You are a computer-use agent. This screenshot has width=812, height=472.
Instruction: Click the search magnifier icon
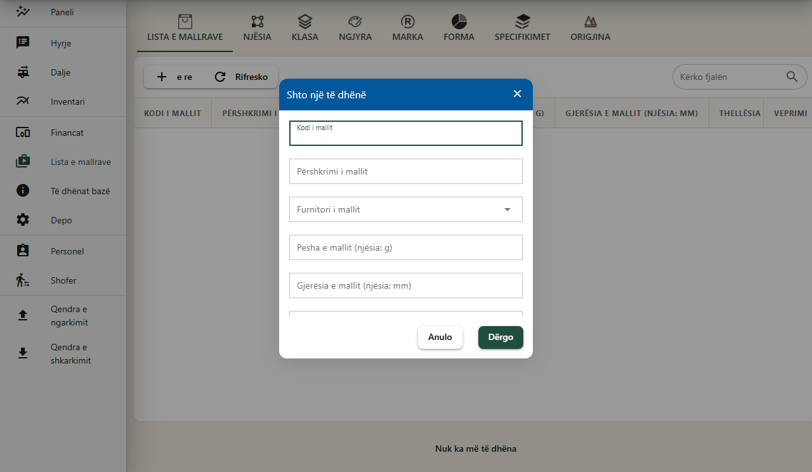[x=792, y=77]
